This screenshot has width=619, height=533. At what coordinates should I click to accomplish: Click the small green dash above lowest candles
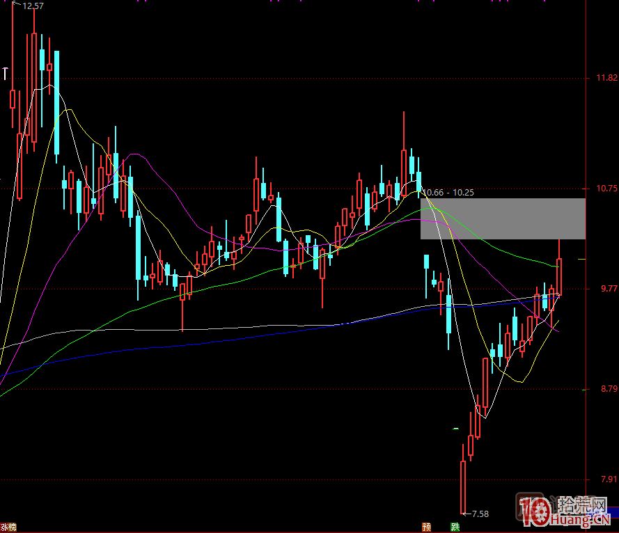click(x=455, y=429)
